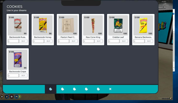Viewport: 178px width, 103px height.
Task: Close the shop with the X icon
Action: pyautogui.click(x=110, y=89)
